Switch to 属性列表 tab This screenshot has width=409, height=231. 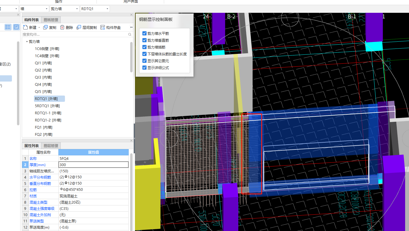(x=32, y=146)
